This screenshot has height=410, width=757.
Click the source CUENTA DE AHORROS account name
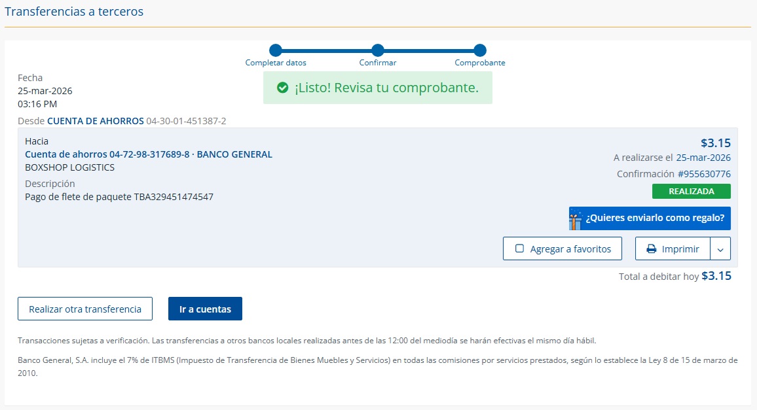(96, 121)
